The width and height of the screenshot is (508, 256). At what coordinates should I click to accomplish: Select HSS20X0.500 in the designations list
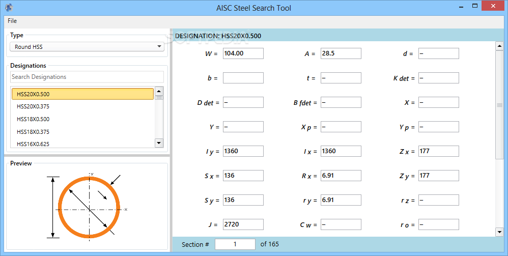82,94
